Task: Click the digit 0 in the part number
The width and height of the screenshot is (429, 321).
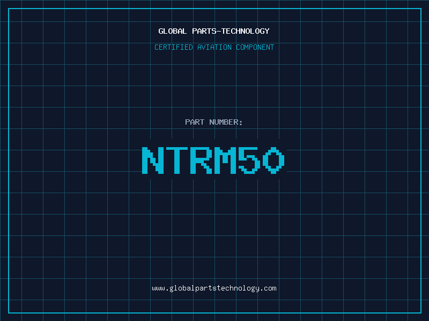Action: point(273,160)
